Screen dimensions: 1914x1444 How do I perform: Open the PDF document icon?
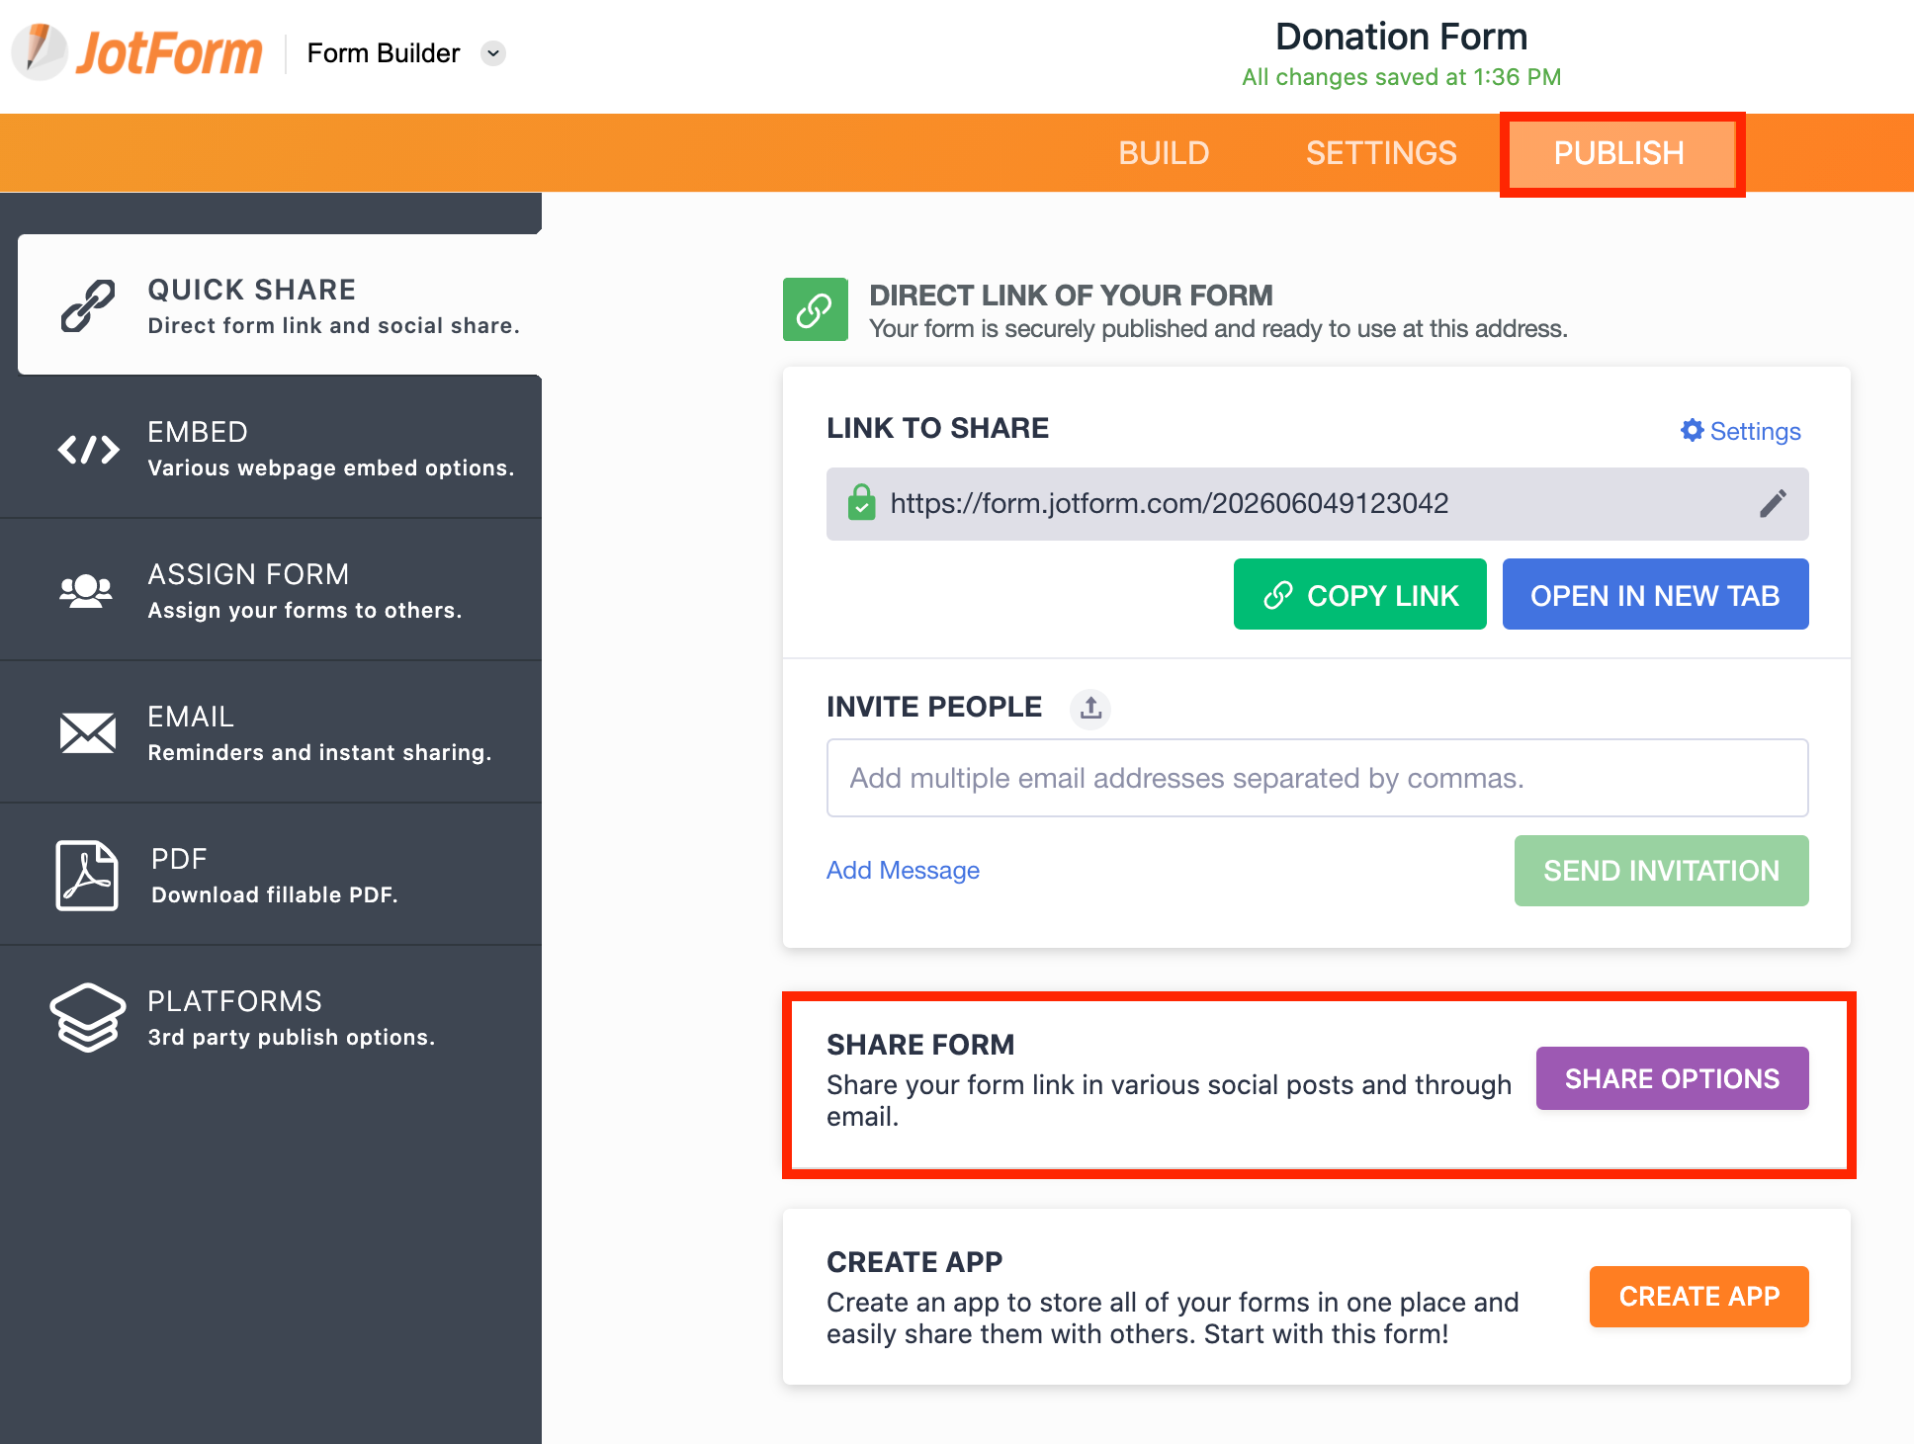[87, 876]
